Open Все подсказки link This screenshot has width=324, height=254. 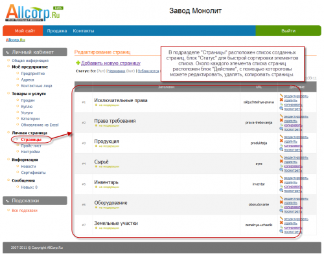25,211
